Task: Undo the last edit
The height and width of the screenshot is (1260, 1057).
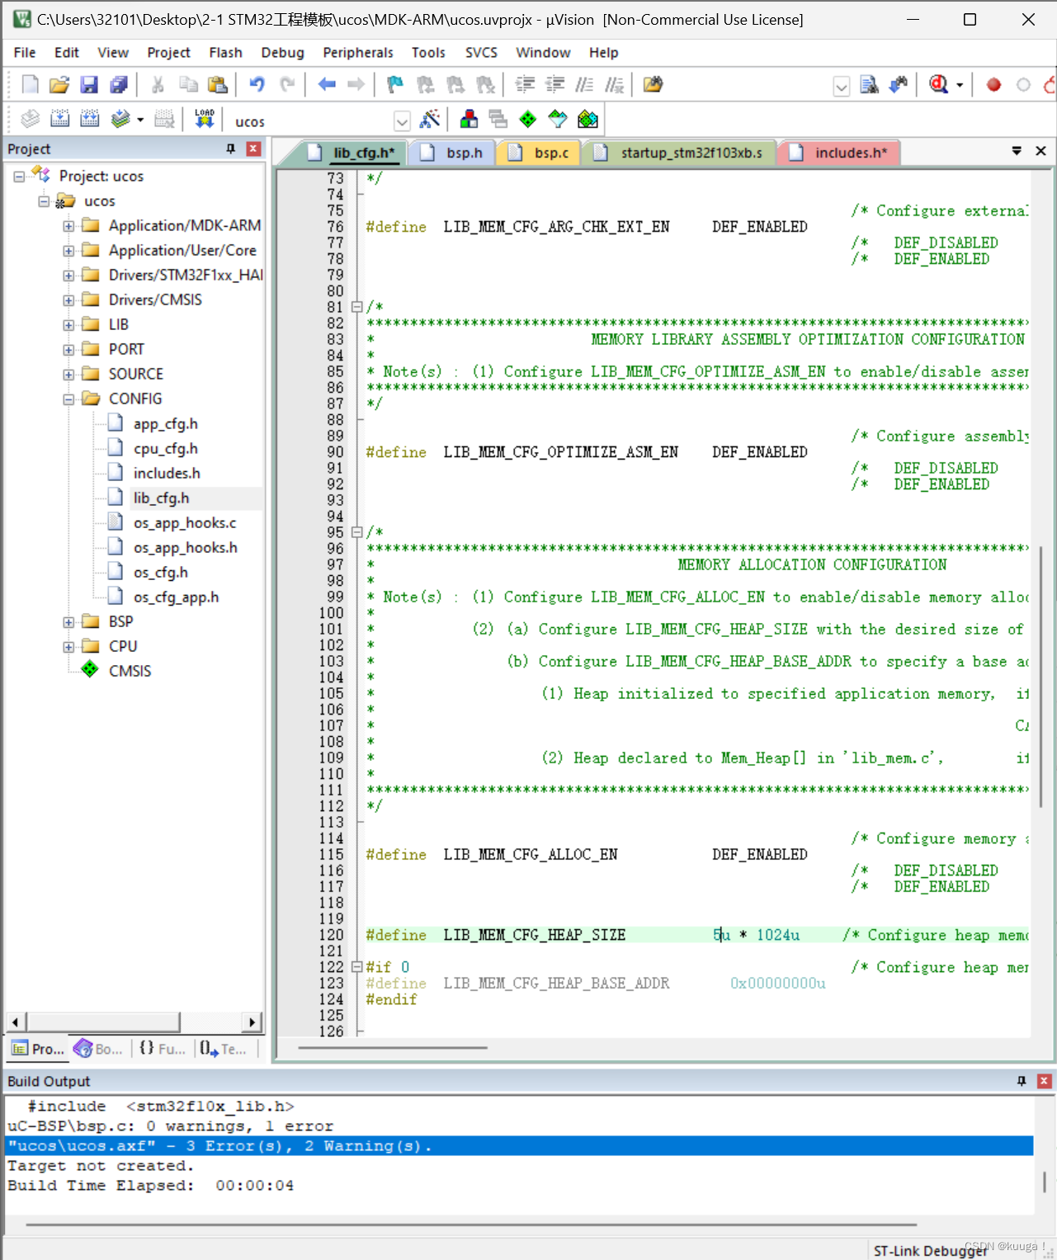Action: pyautogui.click(x=257, y=84)
